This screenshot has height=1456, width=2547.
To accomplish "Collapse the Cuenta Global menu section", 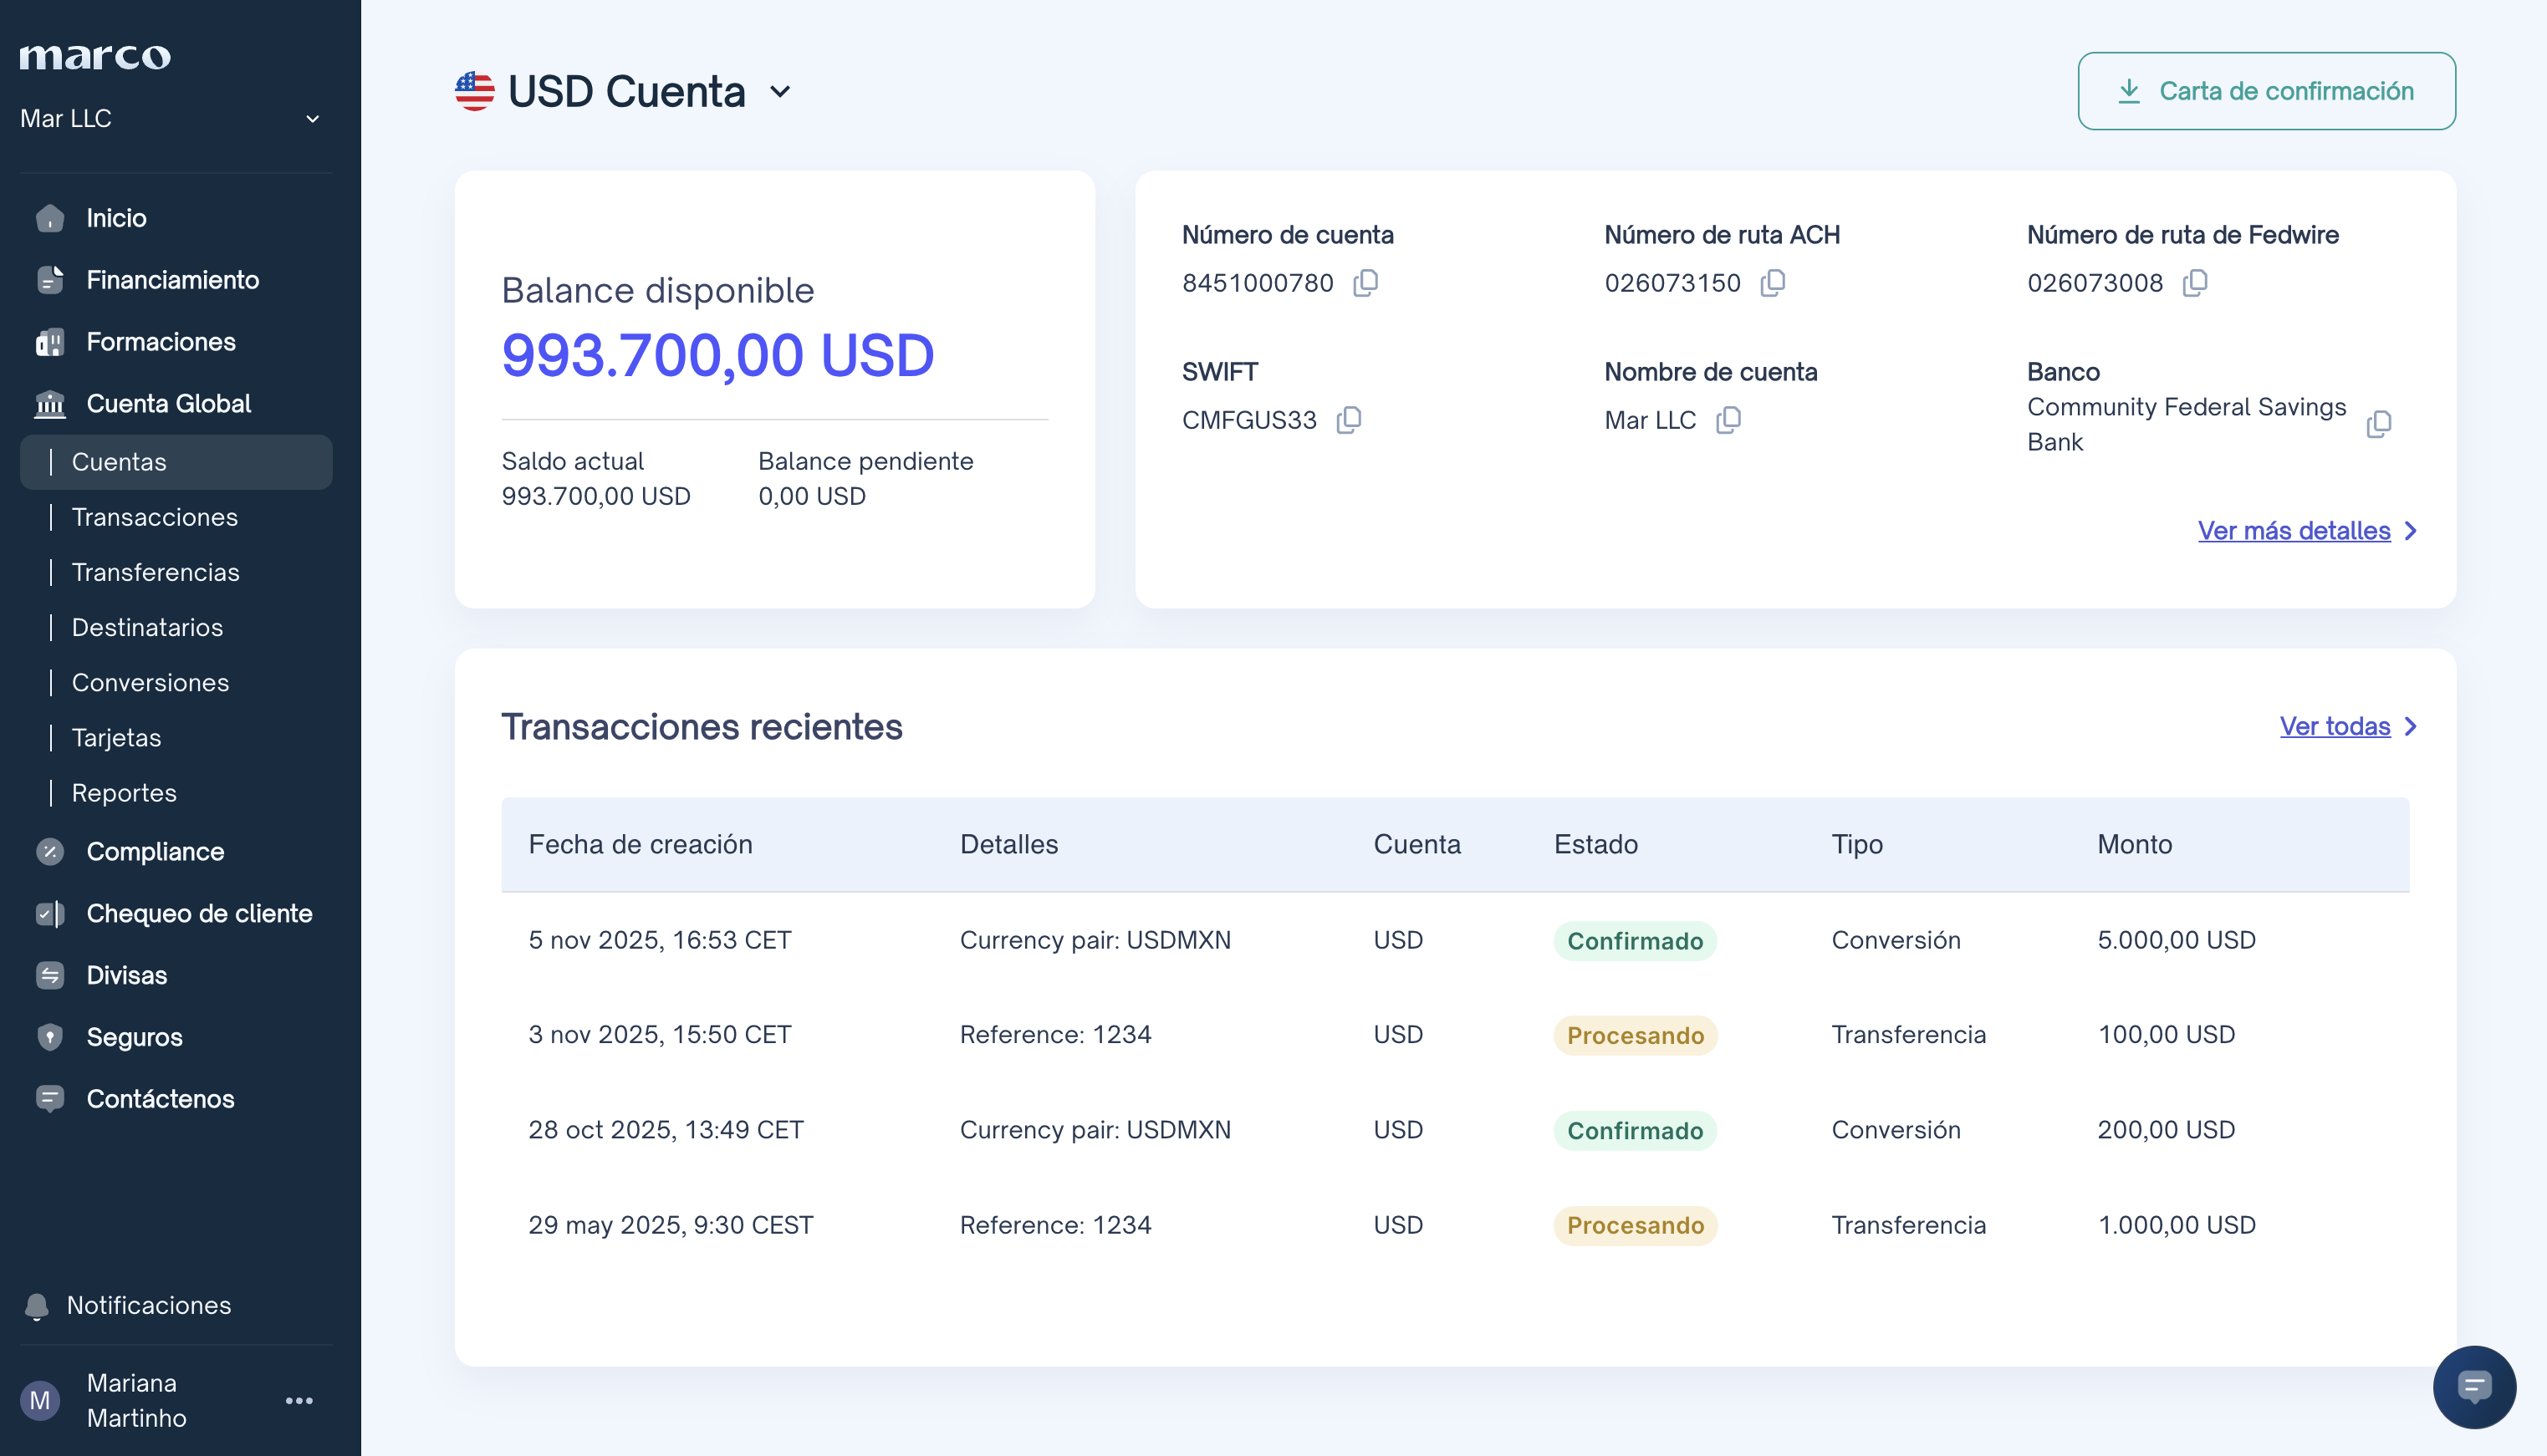I will [168, 404].
